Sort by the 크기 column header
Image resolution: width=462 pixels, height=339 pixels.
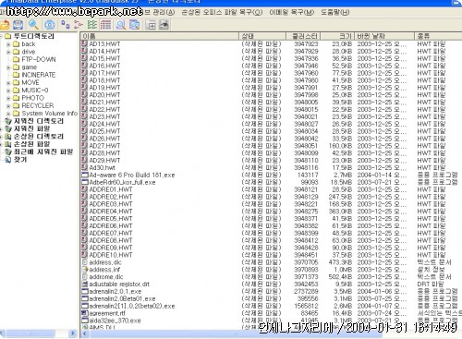[x=337, y=36]
